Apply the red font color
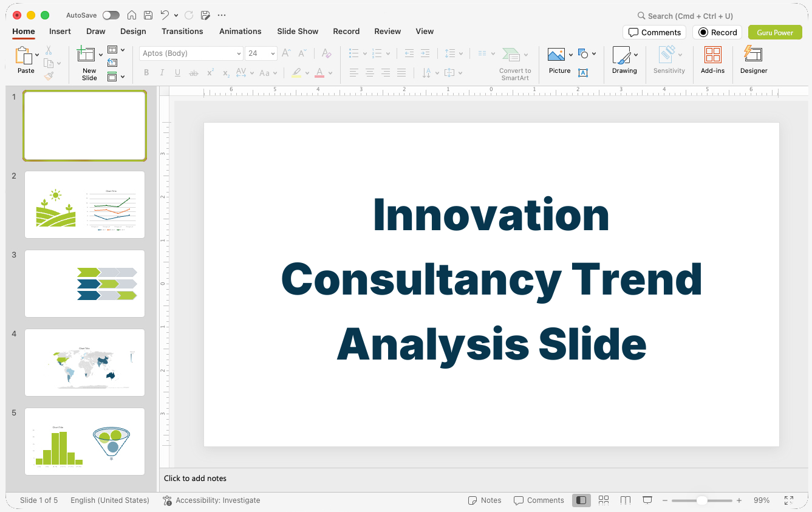Image resolution: width=812 pixels, height=512 pixels. click(x=319, y=73)
